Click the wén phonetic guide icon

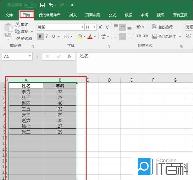tap(103, 36)
